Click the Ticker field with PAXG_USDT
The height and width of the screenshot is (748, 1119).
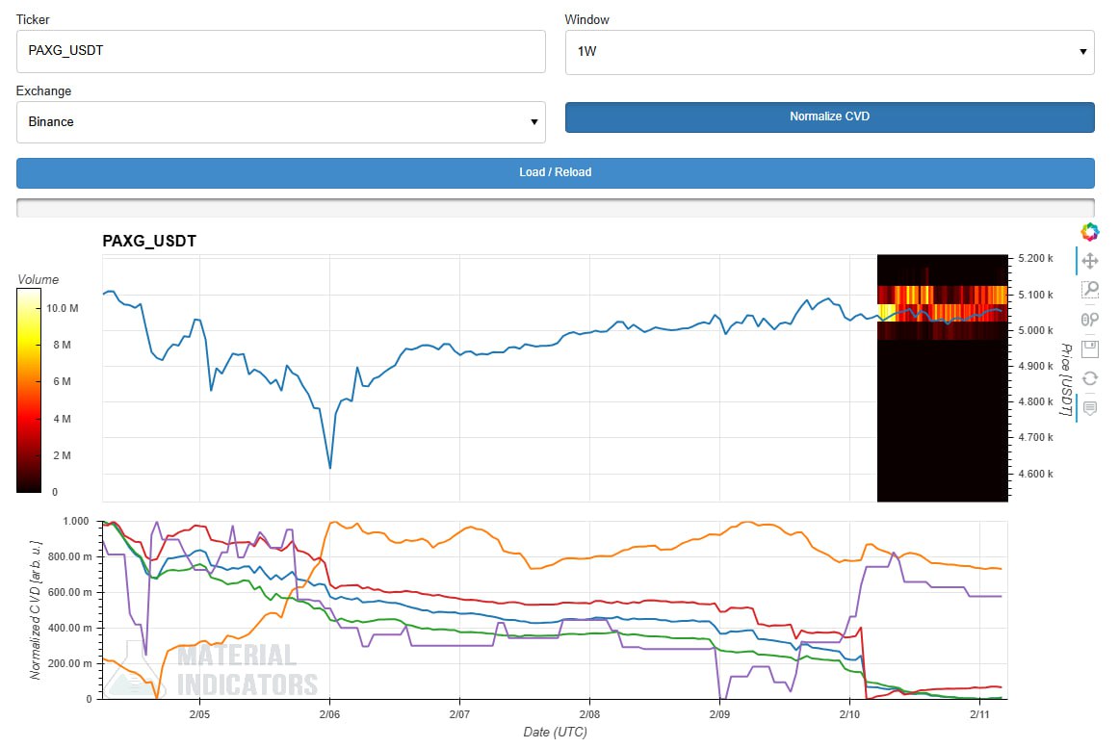coord(280,51)
